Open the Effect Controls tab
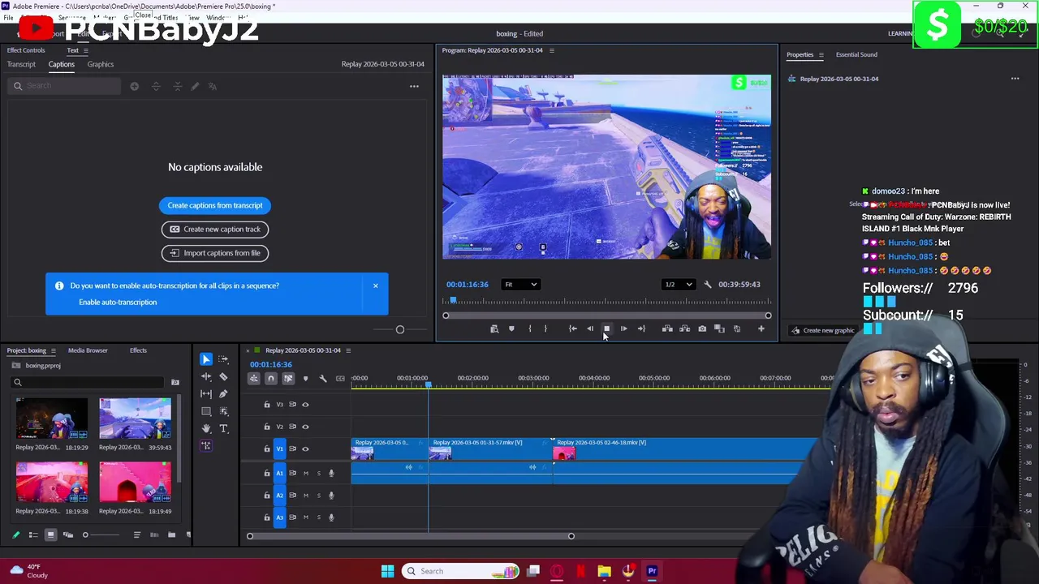The image size is (1039, 584). [x=26, y=50]
